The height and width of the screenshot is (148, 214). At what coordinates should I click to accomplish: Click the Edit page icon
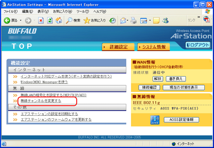[144, 21]
